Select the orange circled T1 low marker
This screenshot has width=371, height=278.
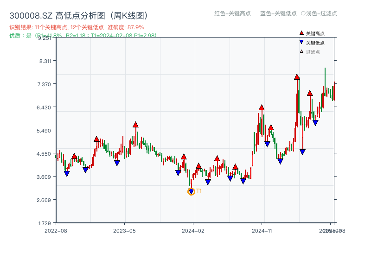pos(191,191)
